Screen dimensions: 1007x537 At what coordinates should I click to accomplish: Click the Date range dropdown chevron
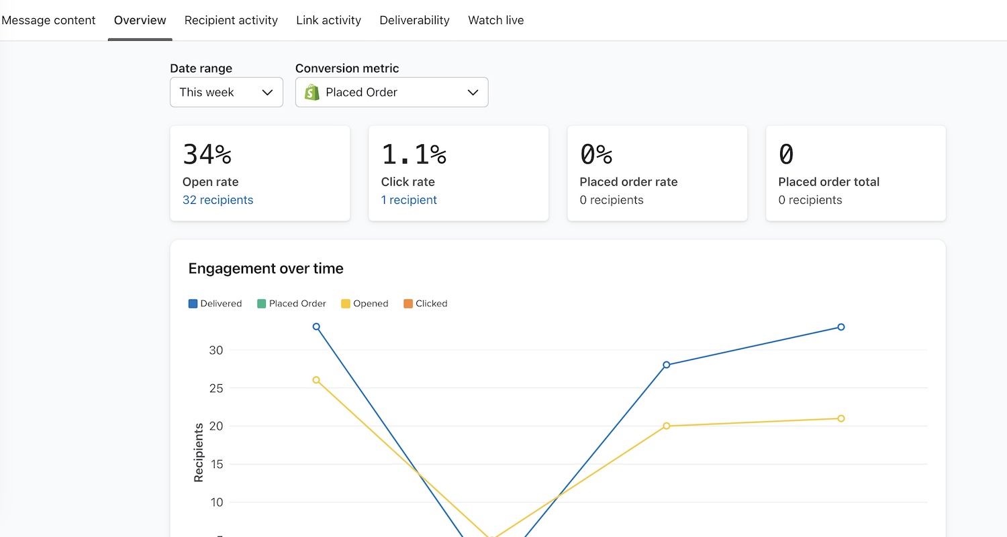tap(267, 93)
